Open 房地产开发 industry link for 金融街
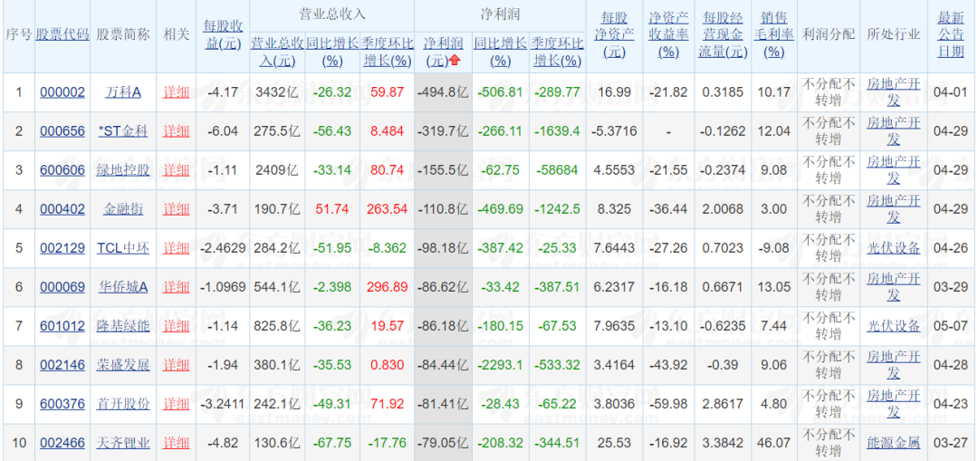Image resolution: width=978 pixels, height=461 pixels. pyautogui.click(x=893, y=208)
